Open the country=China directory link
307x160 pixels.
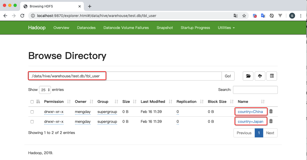(x=250, y=112)
